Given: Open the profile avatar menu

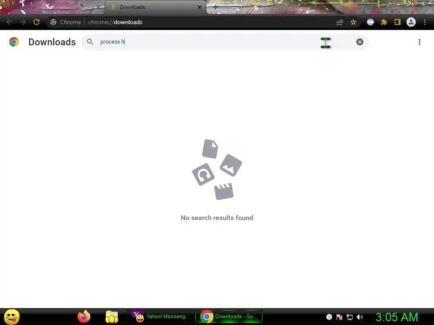Looking at the screenshot, I should (x=411, y=22).
